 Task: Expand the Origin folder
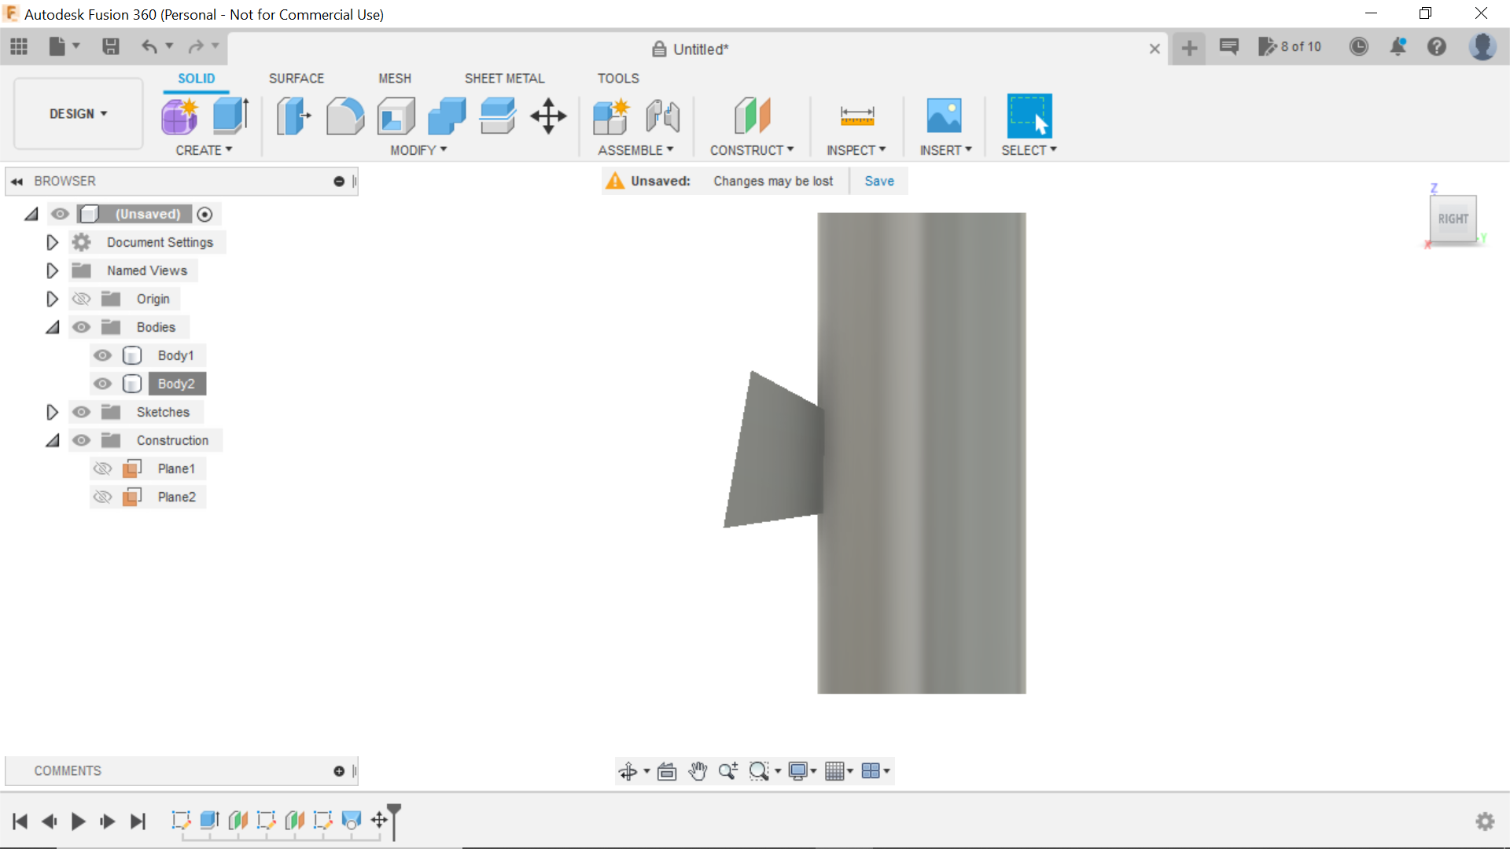pyautogui.click(x=52, y=299)
